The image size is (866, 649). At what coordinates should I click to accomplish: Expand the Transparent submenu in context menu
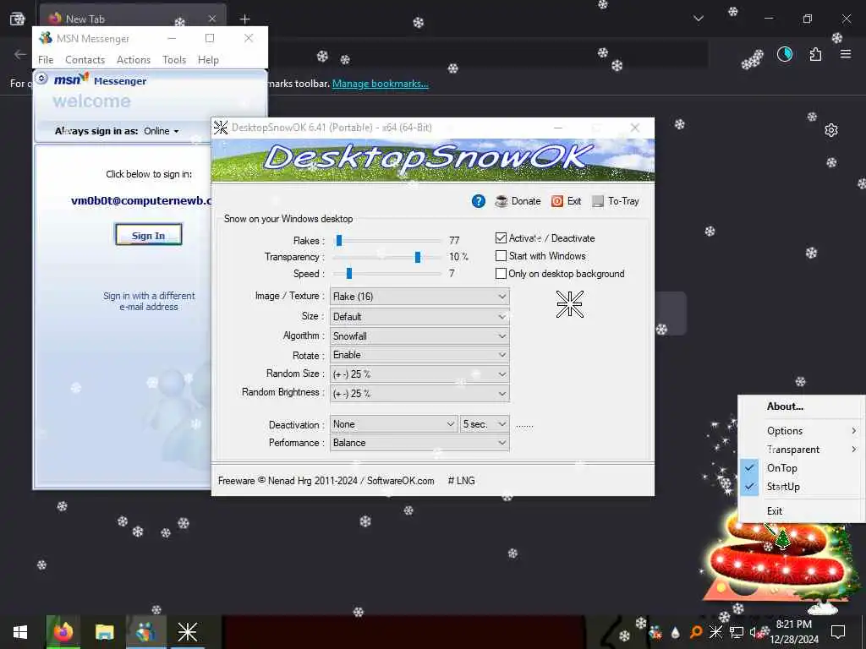[x=802, y=450]
